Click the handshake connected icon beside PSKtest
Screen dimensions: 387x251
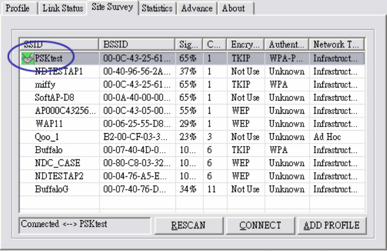(x=28, y=58)
